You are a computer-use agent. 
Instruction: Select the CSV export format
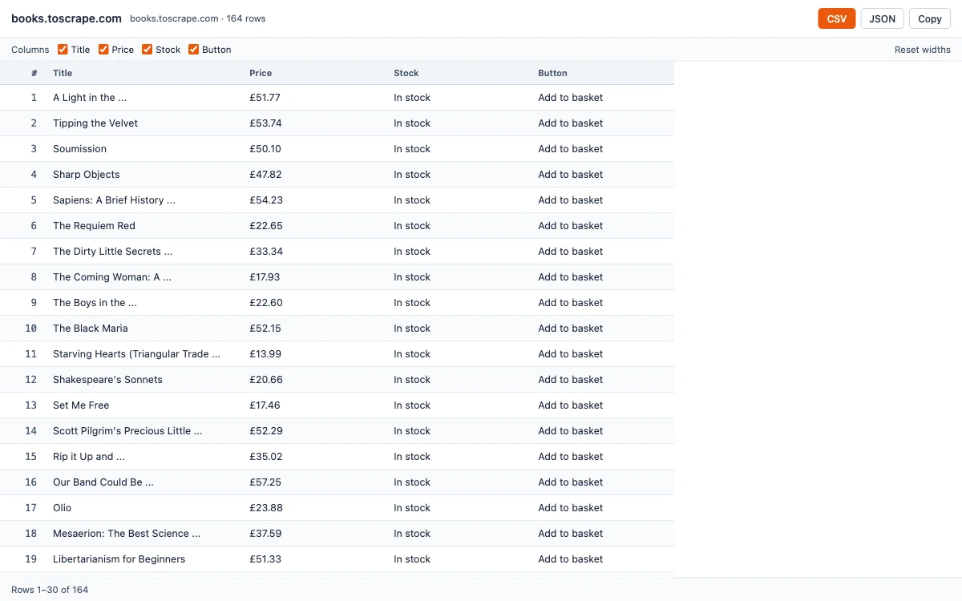837,18
